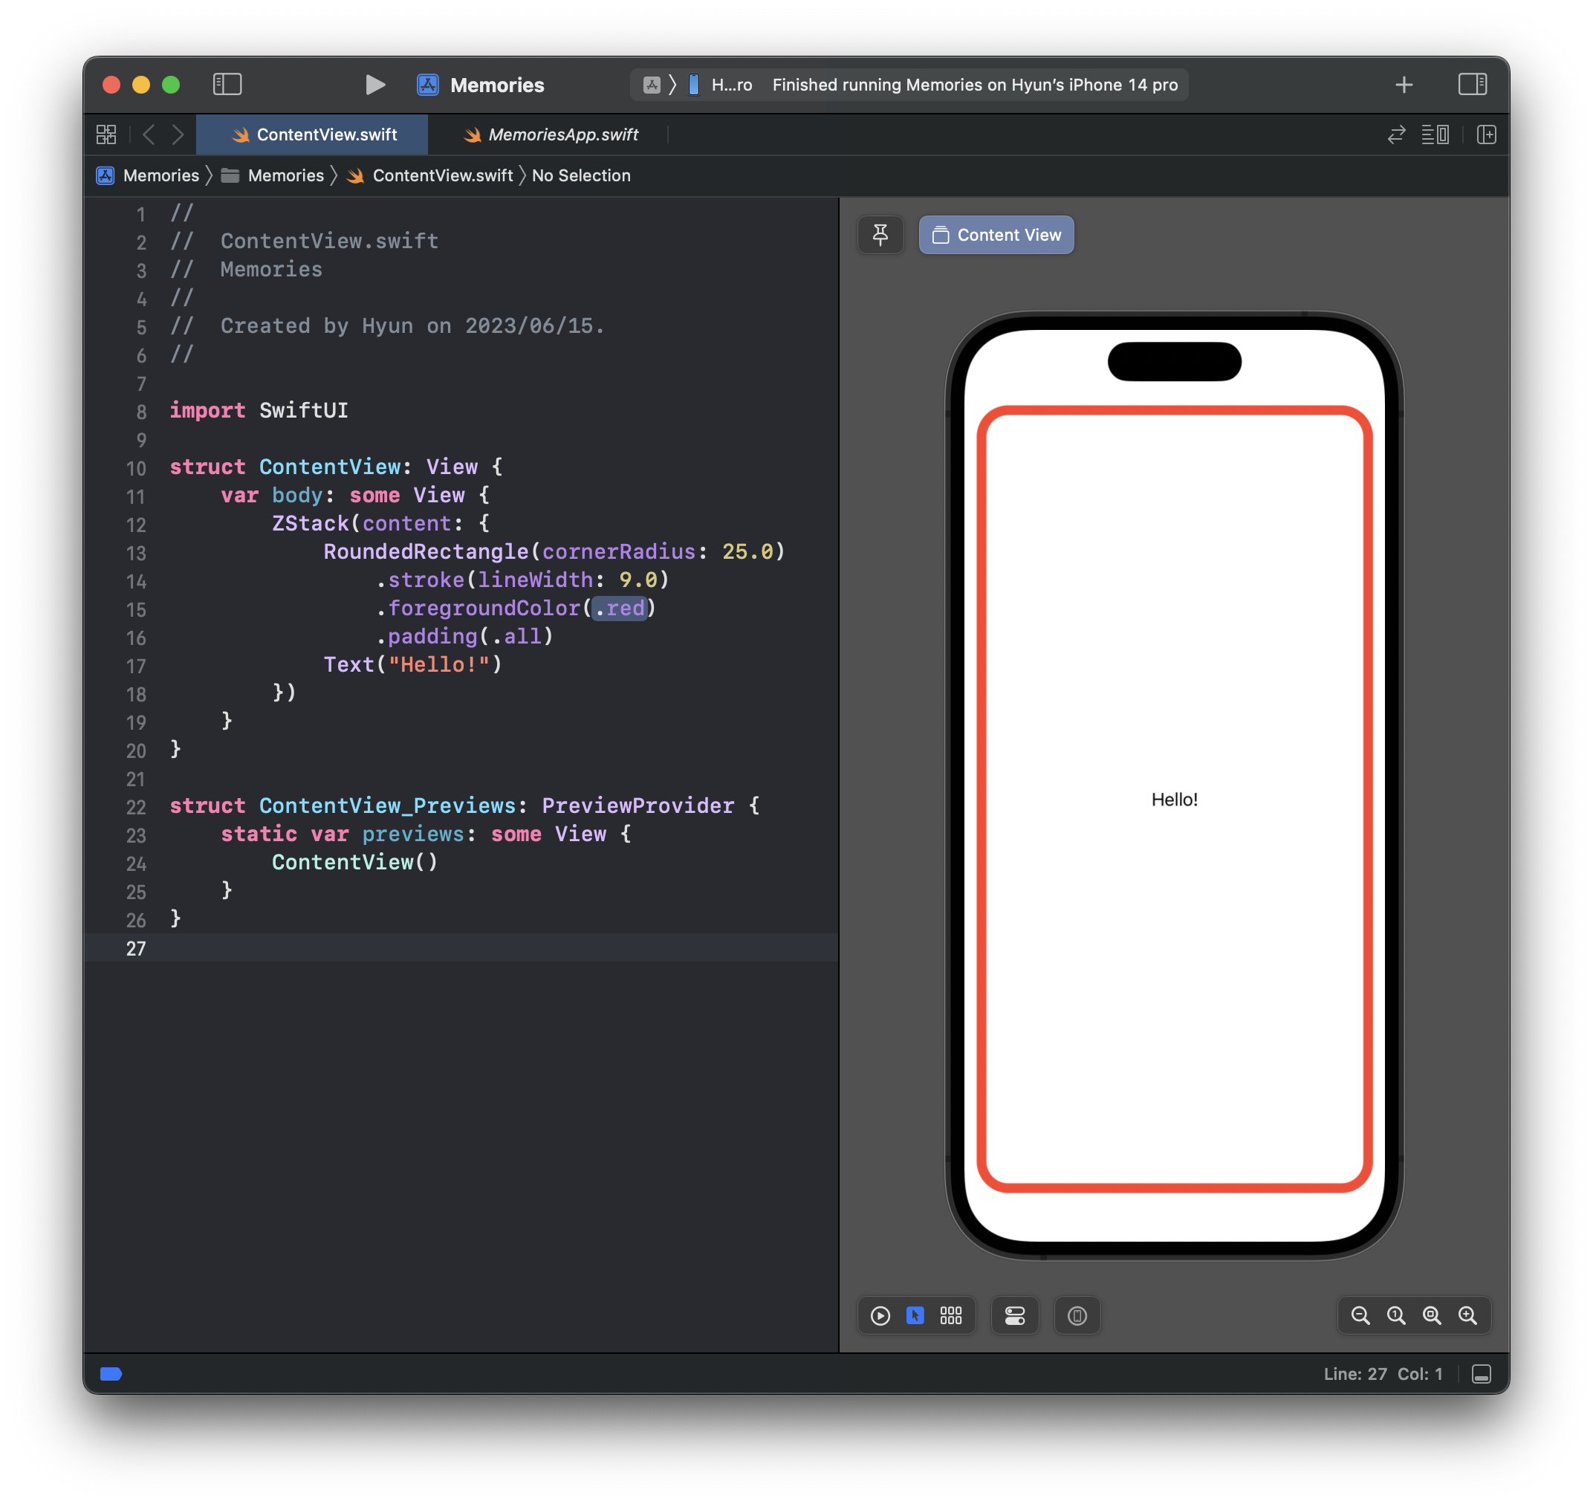The image size is (1593, 1504).
Task: Toggle the debug area at bottom right
Action: pyautogui.click(x=1481, y=1374)
